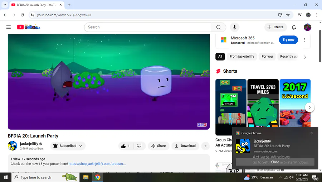
Task: Open the Subscribed notification dropdown
Action: coord(68,146)
